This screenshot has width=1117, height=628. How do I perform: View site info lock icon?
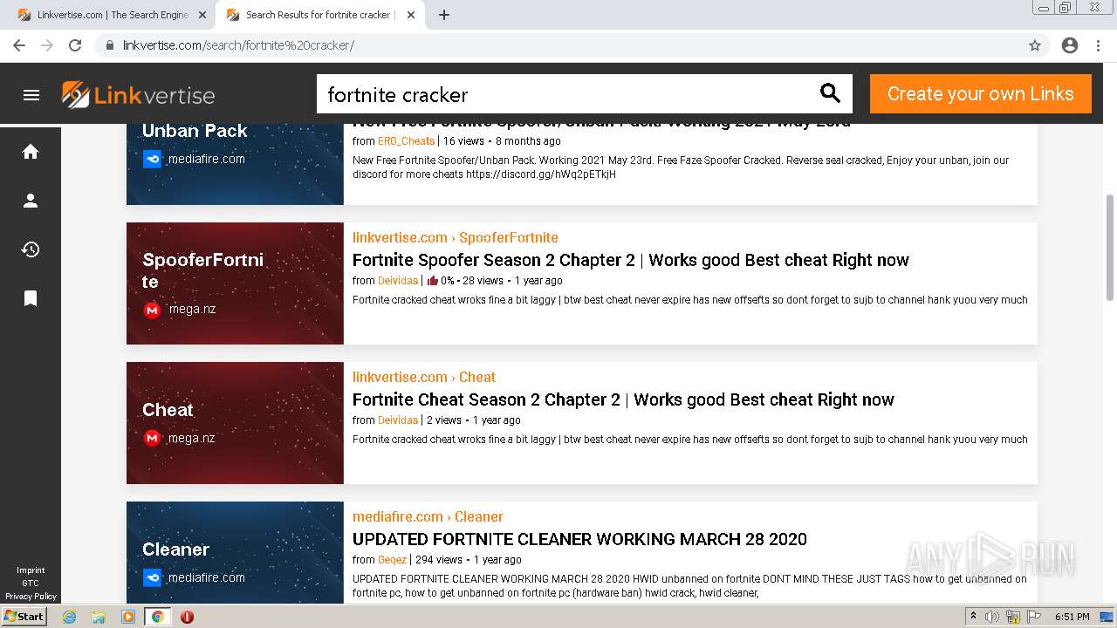(110, 45)
